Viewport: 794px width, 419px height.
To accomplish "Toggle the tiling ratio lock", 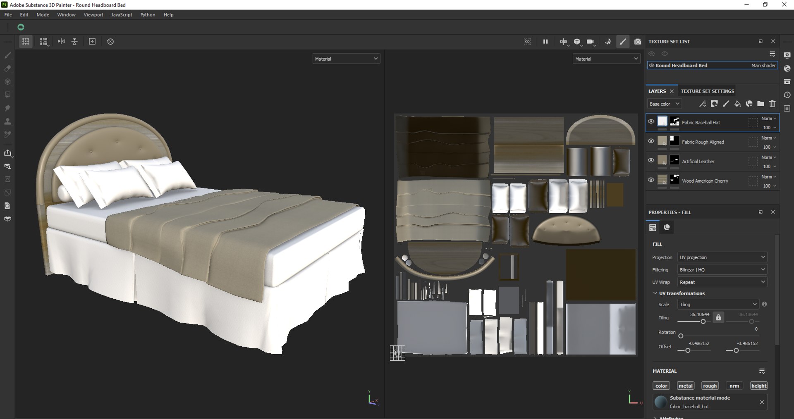I will tap(718, 317).
